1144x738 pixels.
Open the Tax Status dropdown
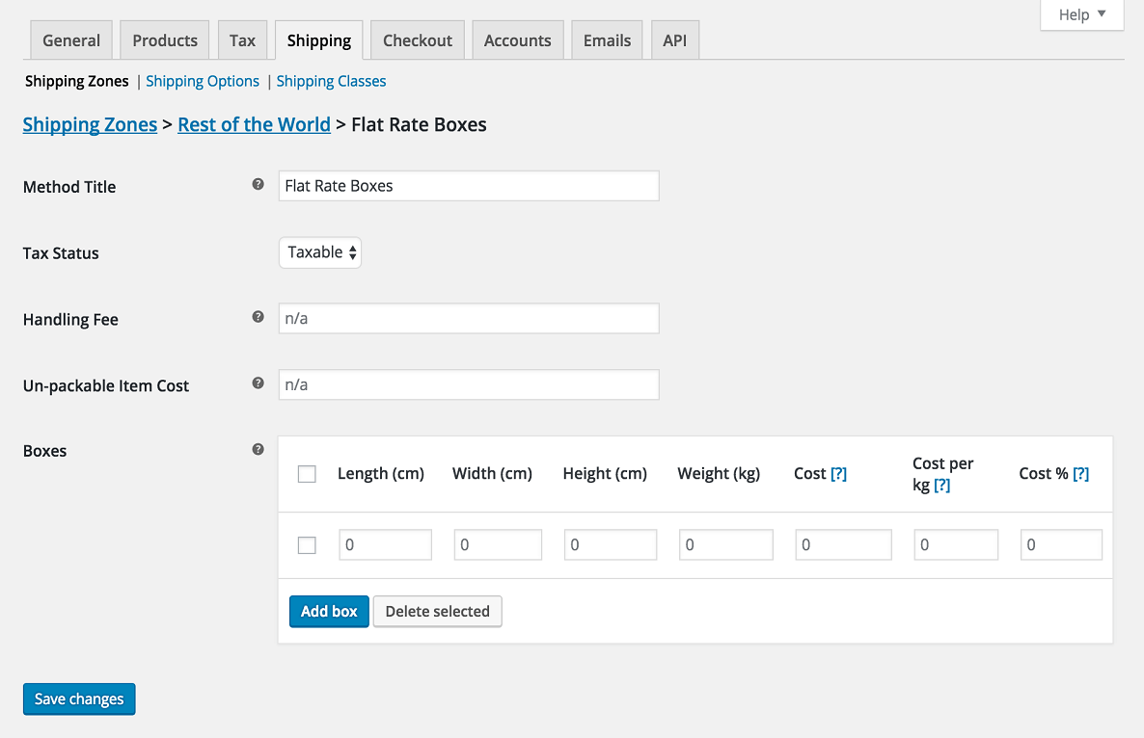[319, 251]
